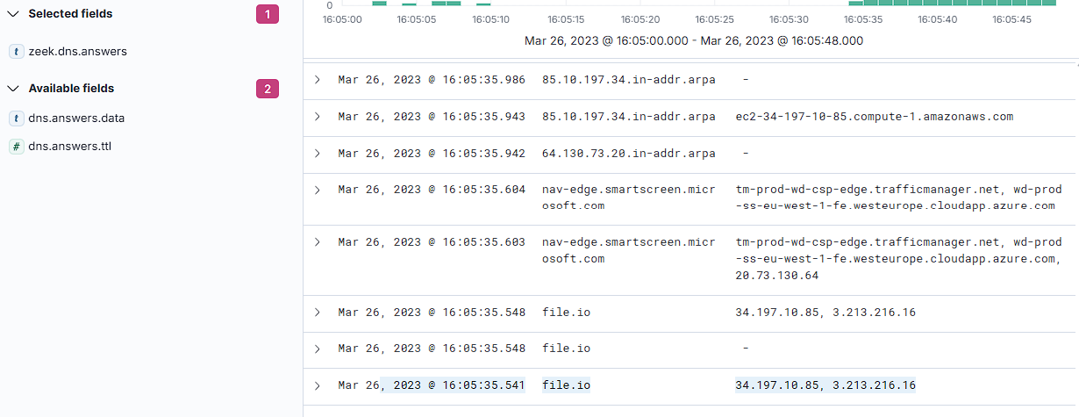This screenshot has width=1079, height=417.
Task: Click histogram bar near 16:05:00
Action: [379, 4]
